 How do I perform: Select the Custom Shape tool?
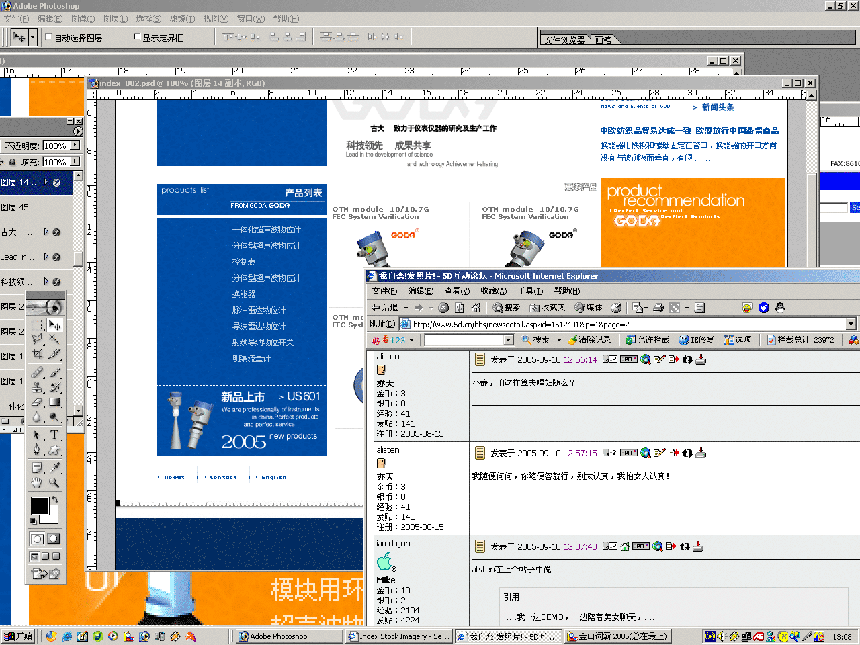pyautogui.click(x=54, y=449)
